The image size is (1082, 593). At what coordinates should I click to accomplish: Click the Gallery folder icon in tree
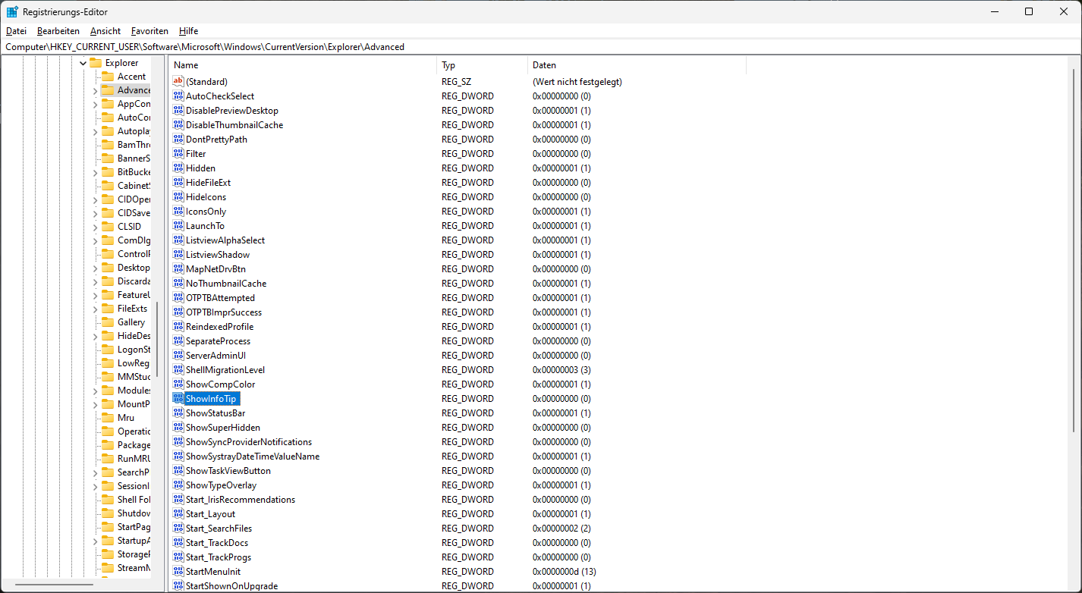(107, 322)
